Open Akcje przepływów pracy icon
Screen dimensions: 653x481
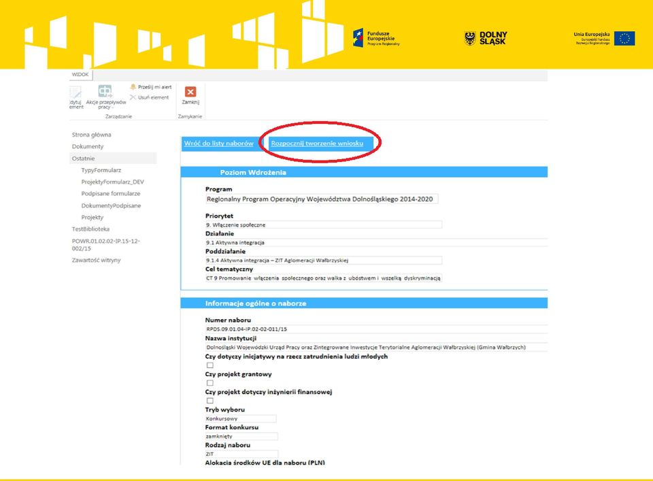click(x=105, y=91)
